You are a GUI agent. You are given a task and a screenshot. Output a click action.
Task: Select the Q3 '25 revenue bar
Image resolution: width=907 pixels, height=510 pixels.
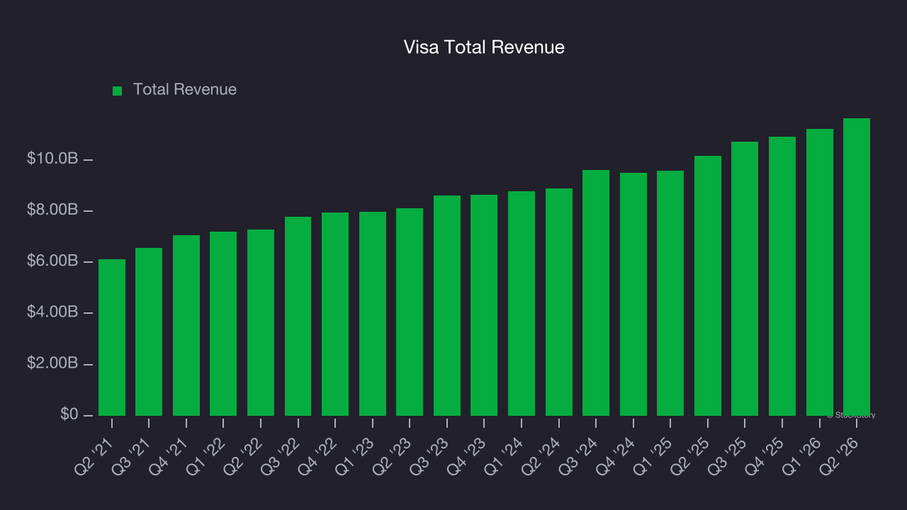(x=745, y=278)
